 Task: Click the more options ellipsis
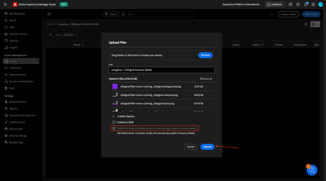[x=272, y=14]
